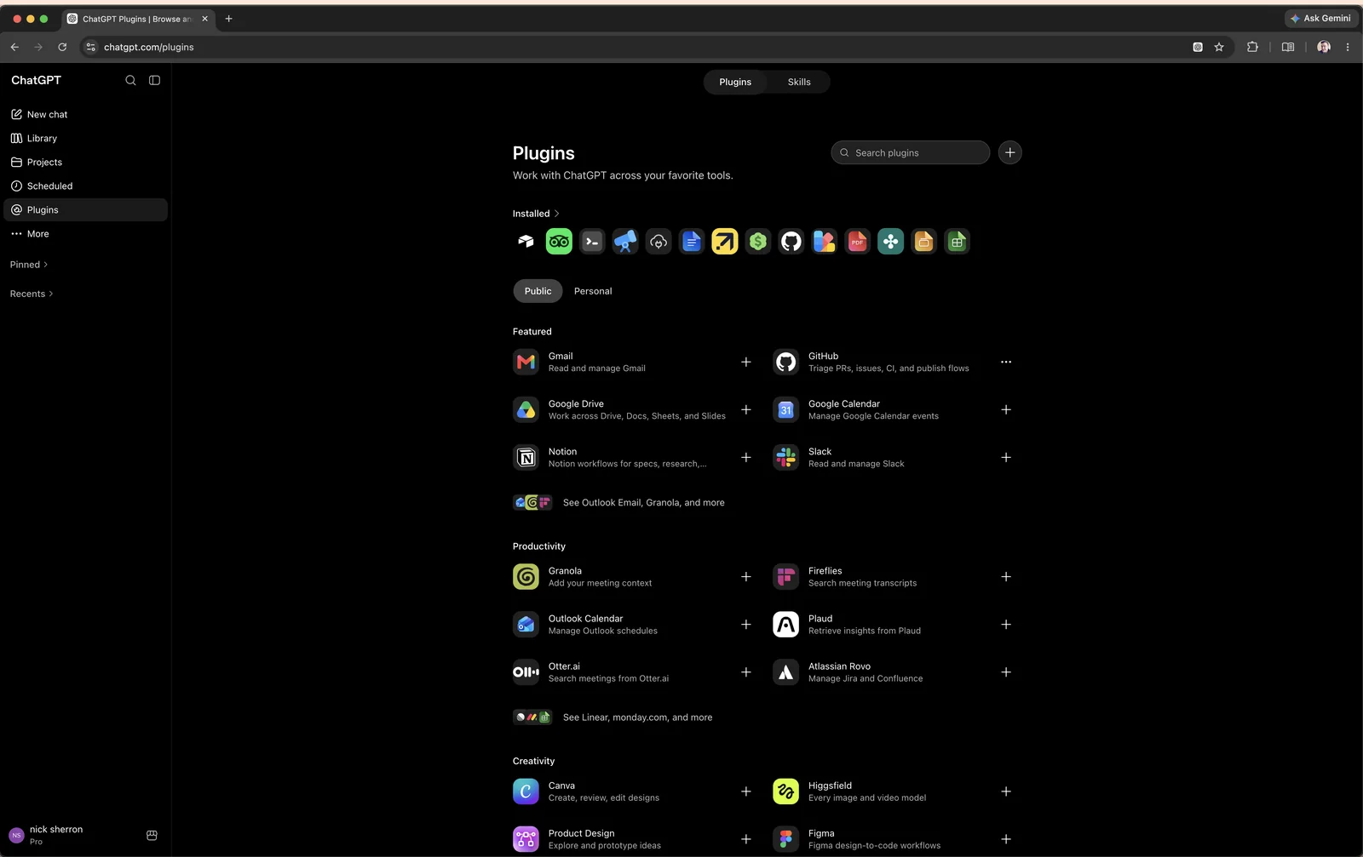
Task: Open the installed cloud plug plugin icon
Action: click(x=658, y=242)
